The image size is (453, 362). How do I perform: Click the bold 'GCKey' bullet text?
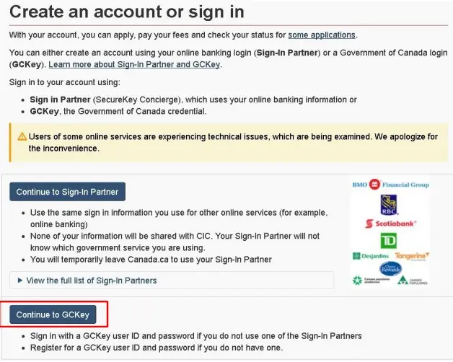44,111
